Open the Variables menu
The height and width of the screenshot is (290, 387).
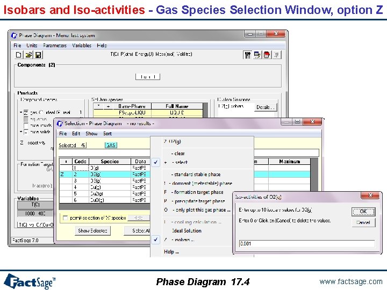click(82, 45)
